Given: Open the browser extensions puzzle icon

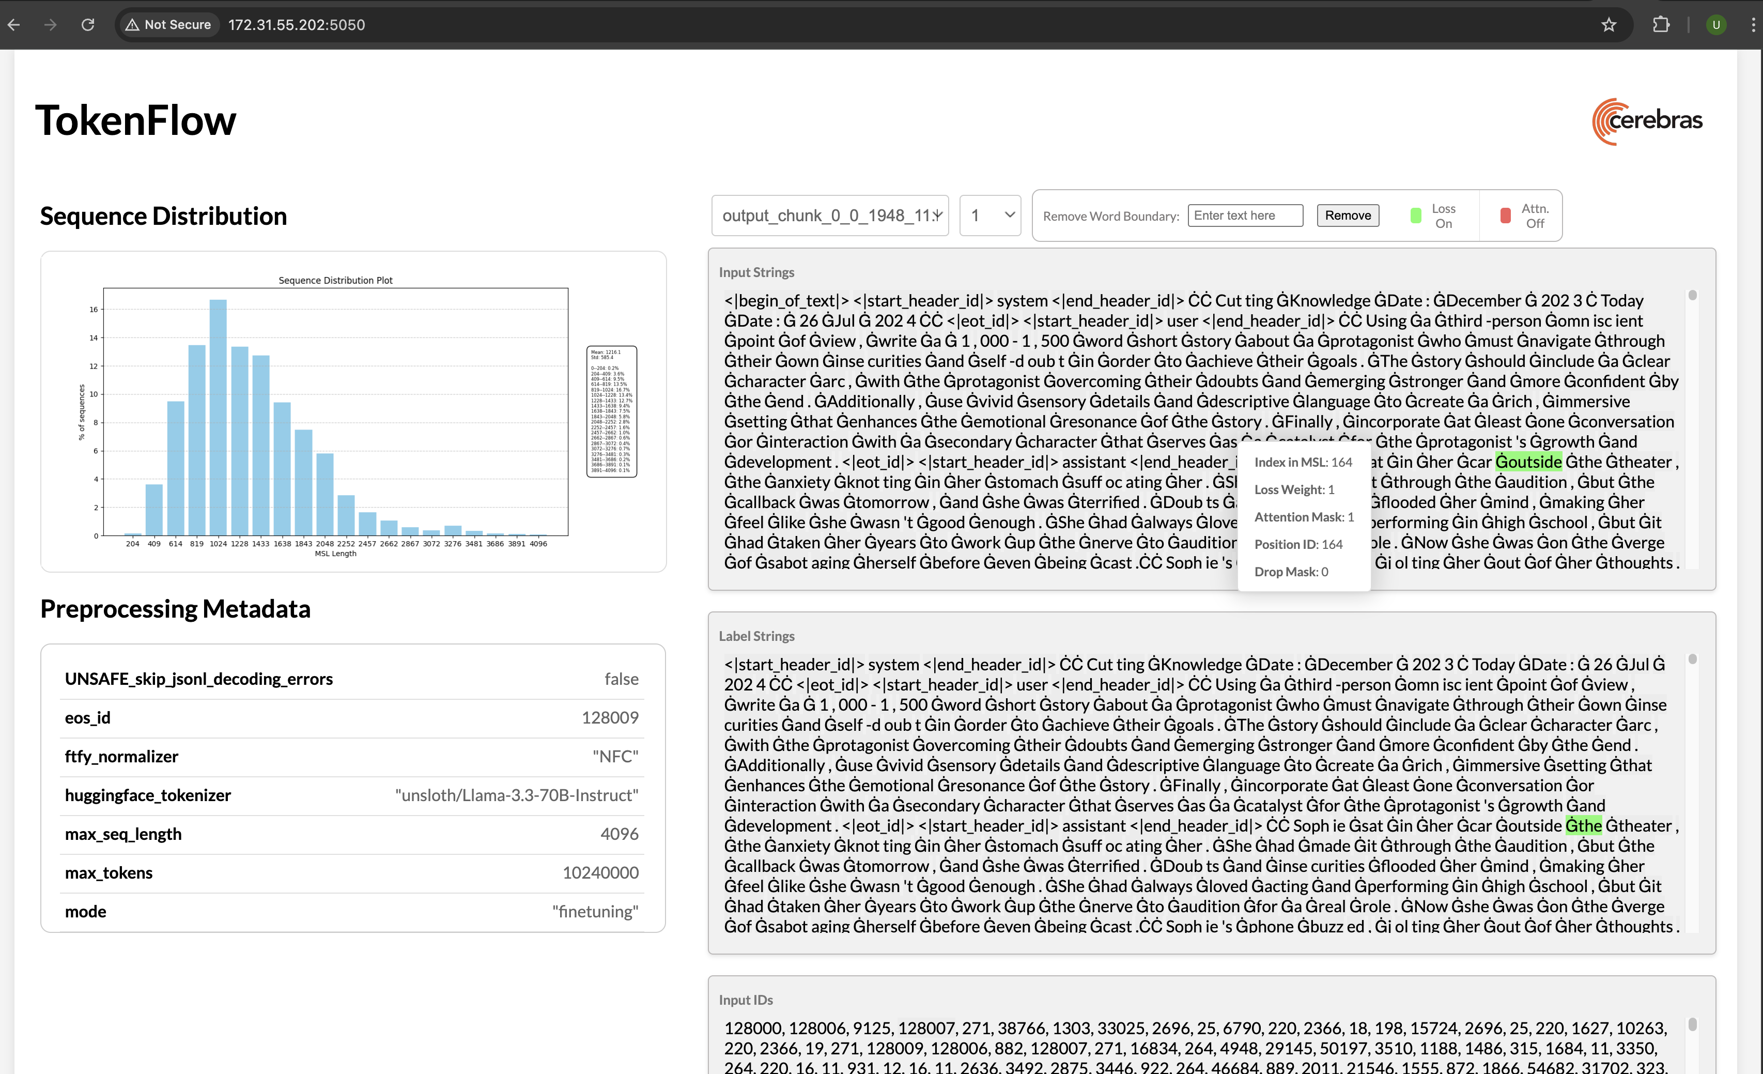Looking at the screenshot, I should [x=1661, y=25].
